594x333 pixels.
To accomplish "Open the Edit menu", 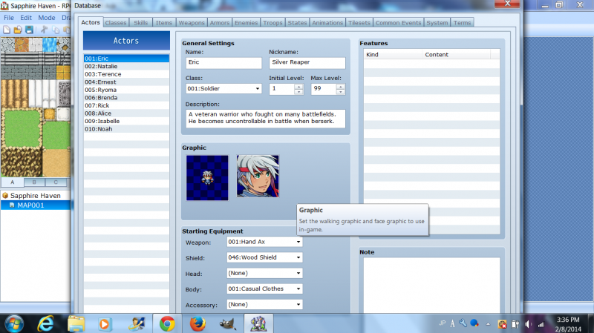I will point(26,17).
